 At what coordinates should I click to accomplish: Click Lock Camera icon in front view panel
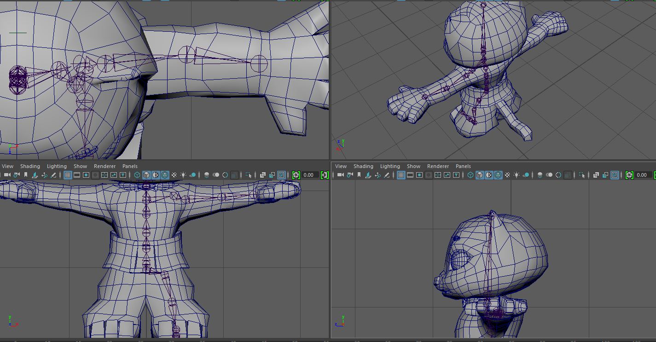pyautogui.click(x=17, y=175)
